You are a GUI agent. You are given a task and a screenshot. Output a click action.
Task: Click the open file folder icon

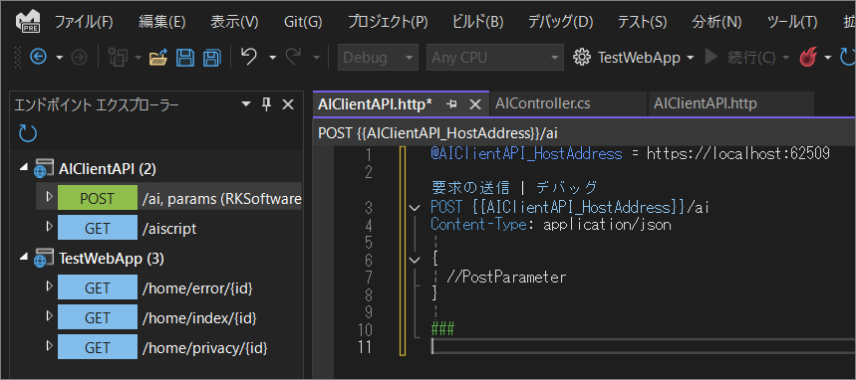(x=158, y=58)
